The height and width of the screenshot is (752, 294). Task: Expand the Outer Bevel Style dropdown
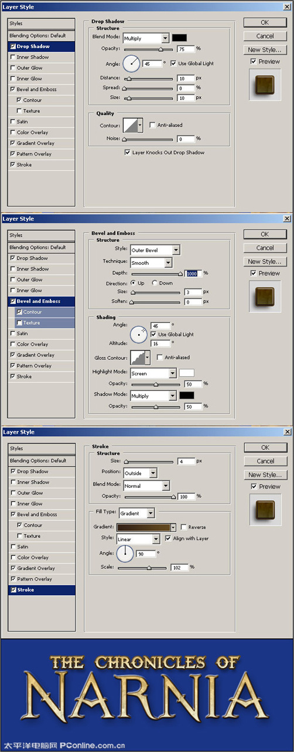coord(155,250)
